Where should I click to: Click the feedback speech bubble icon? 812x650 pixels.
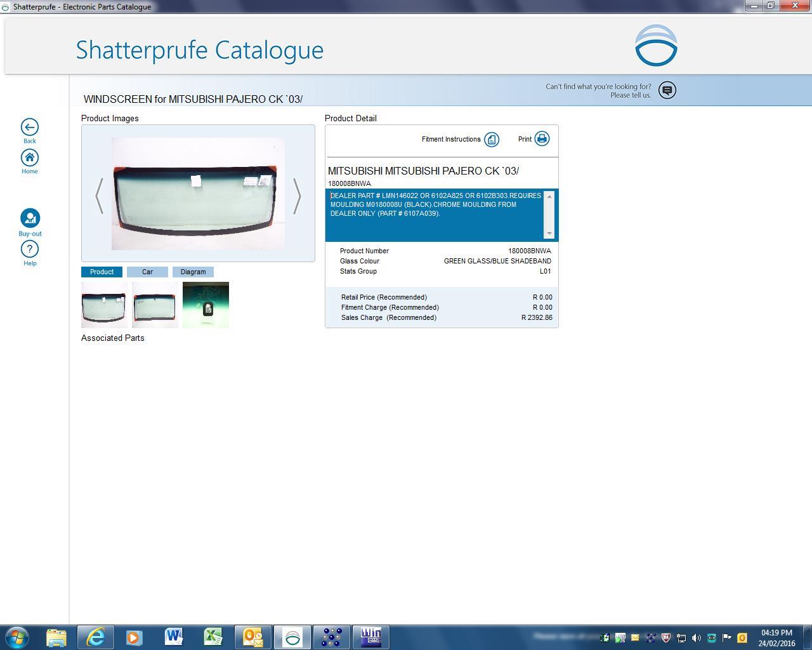point(667,90)
